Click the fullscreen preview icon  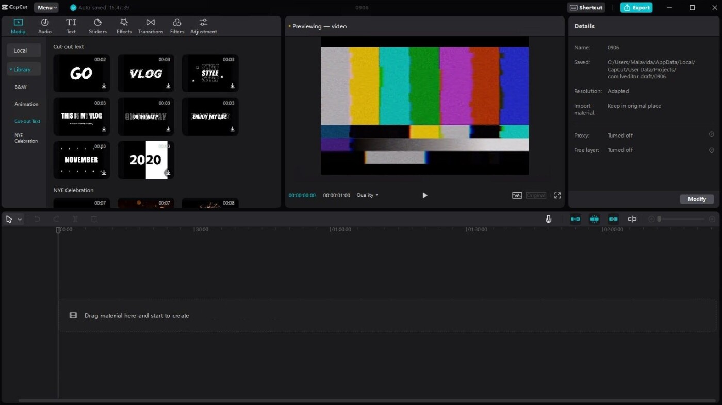557,195
